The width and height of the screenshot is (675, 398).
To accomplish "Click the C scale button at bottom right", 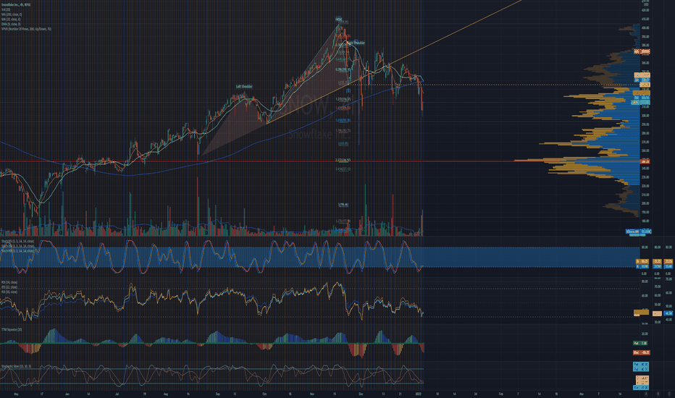I will (669, 394).
